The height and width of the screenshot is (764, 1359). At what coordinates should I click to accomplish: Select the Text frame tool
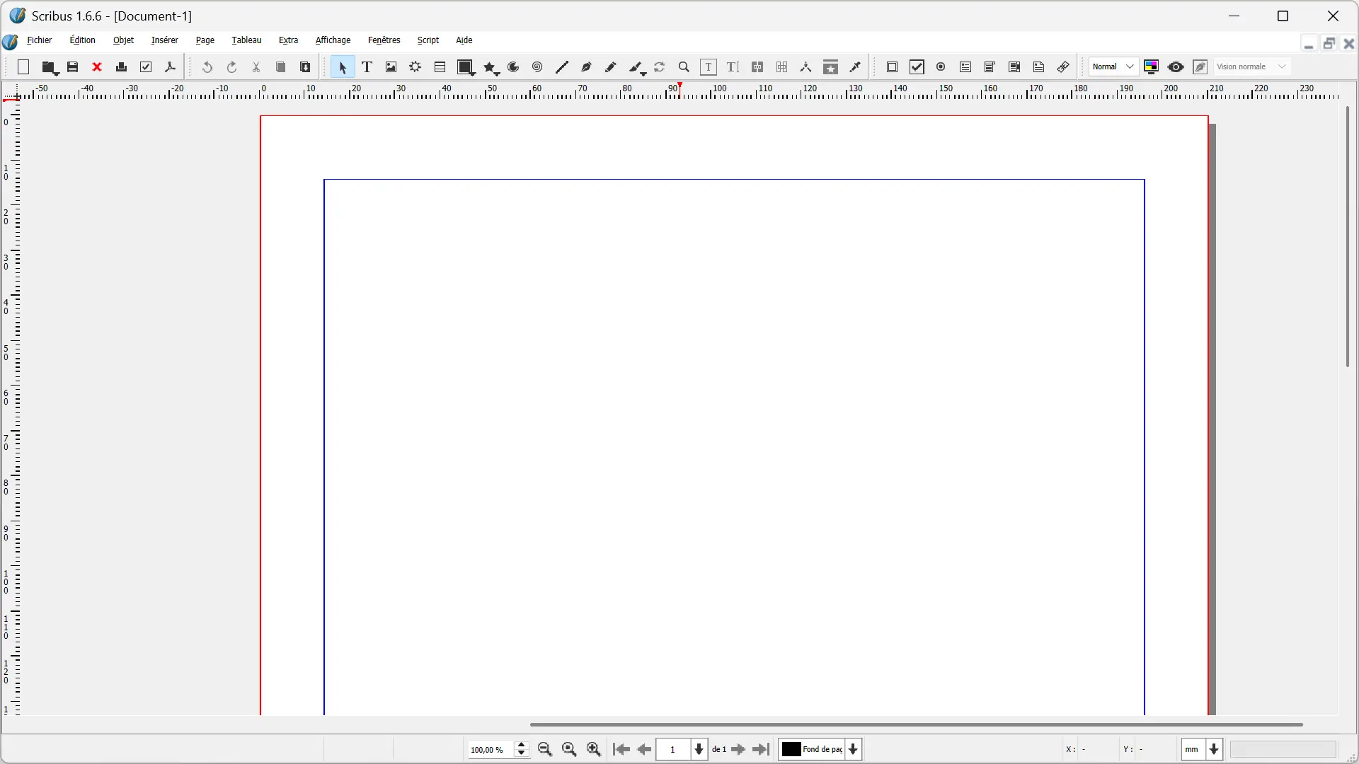tap(367, 67)
